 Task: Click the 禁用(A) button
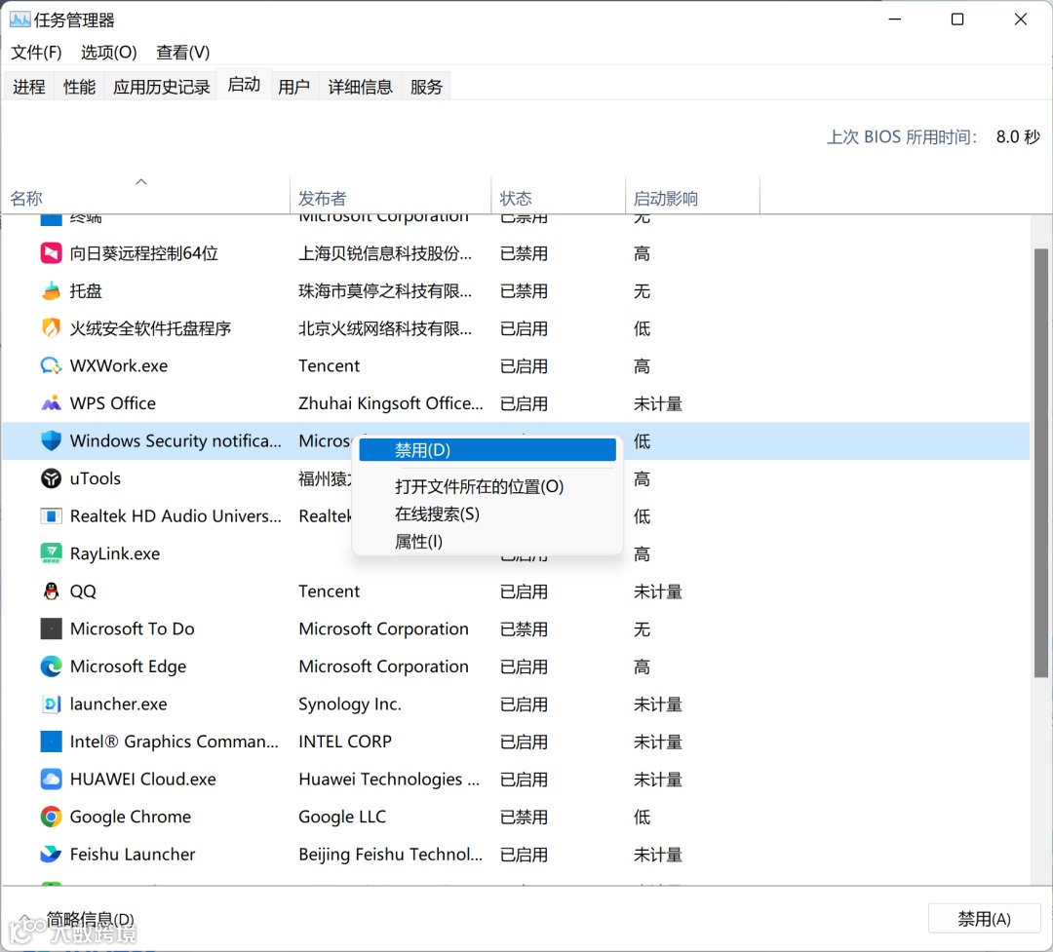click(985, 919)
